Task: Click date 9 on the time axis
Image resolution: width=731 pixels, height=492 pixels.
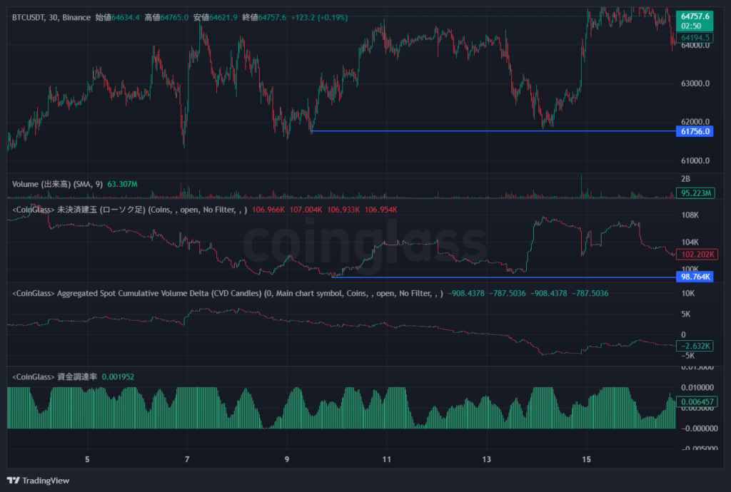Action: pyautogui.click(x=287, y=459)
